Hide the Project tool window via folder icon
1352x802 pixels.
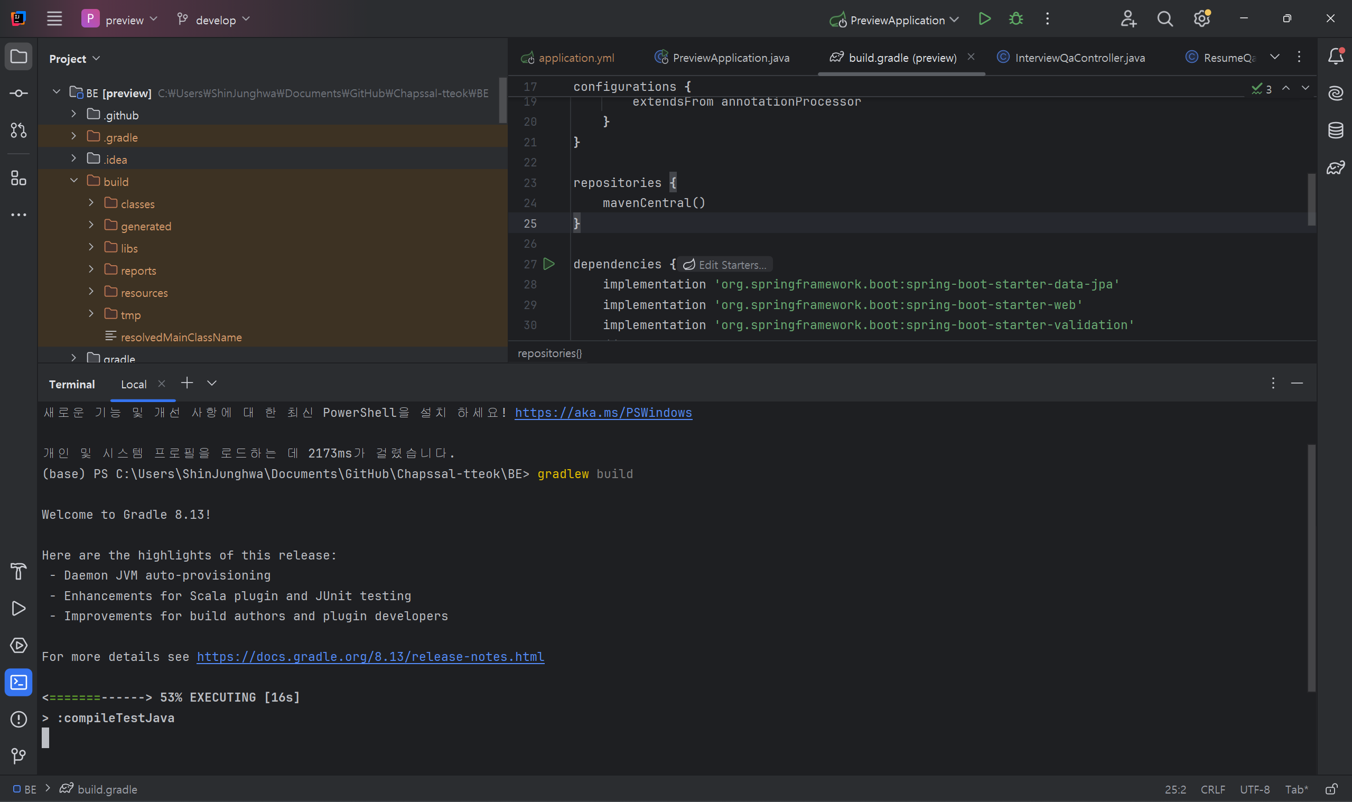pos(18,57)
